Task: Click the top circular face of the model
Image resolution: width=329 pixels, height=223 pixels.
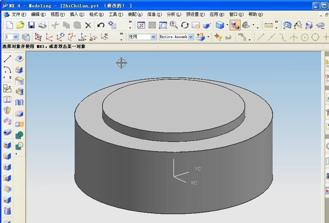Action: (x=173, y=106)
